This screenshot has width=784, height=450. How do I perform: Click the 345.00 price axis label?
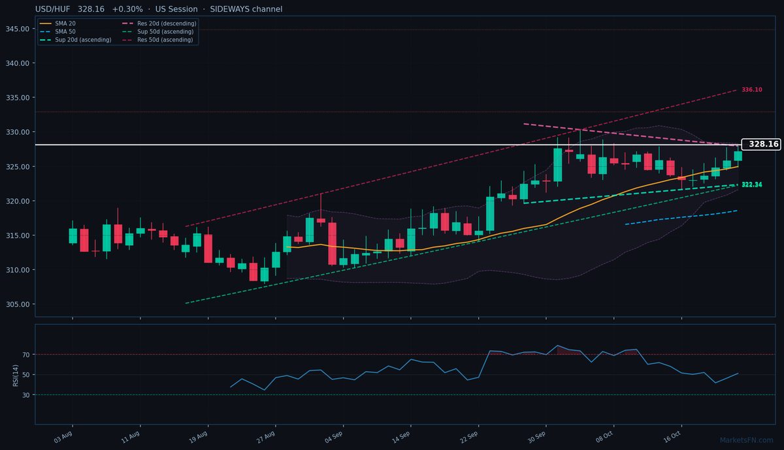click(18, 29)
